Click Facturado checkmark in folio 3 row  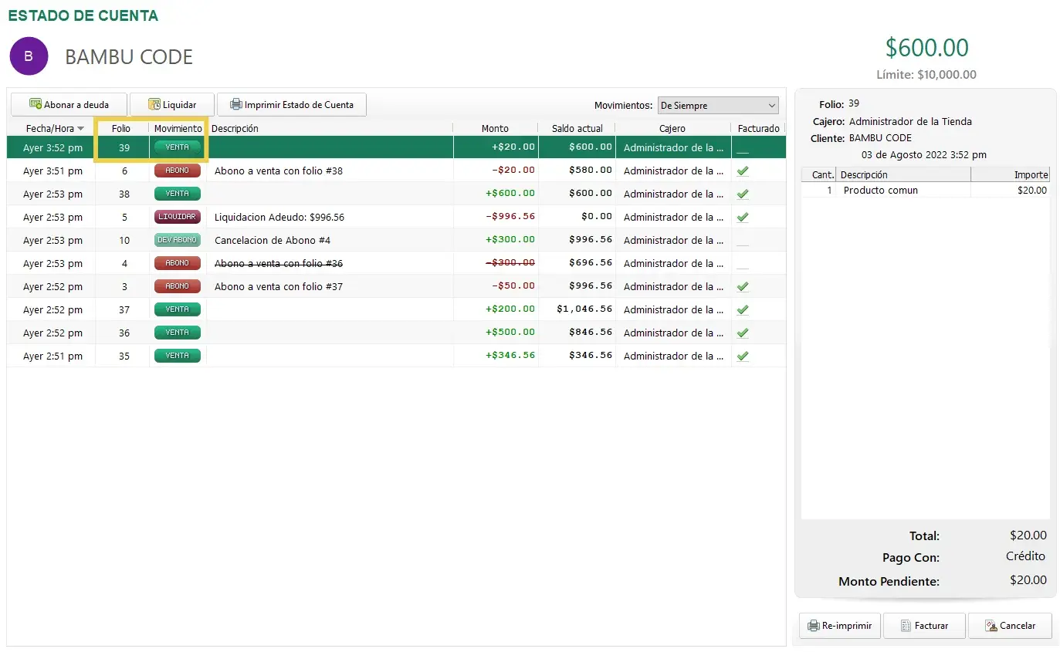coord(743,286)
